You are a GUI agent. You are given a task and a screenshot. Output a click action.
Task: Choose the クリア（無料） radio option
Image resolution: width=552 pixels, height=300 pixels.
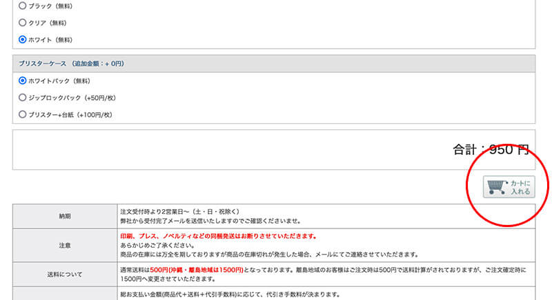click(22, 23)
